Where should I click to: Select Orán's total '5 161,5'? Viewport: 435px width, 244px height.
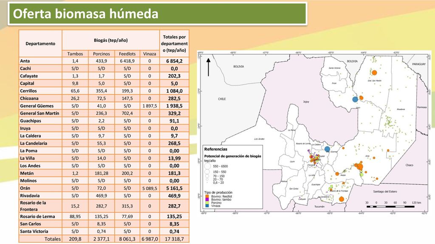(x=174, y=188)
